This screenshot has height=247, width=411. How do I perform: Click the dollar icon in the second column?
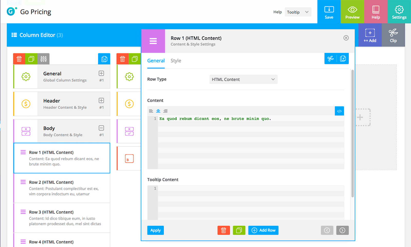(129, 104)
